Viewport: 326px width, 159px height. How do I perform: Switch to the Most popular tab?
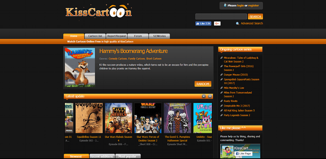[x=128, y=156]
